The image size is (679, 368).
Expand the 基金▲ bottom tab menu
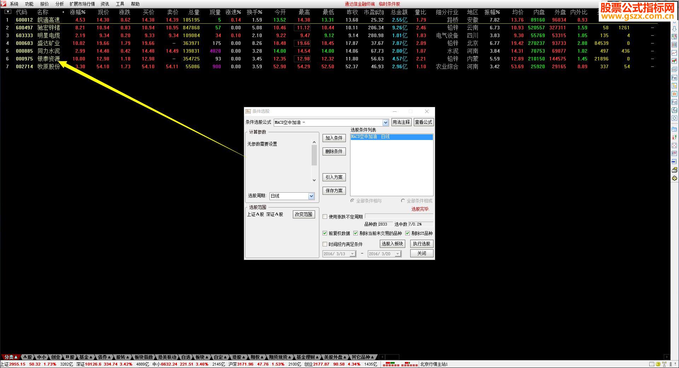(86, 357)
